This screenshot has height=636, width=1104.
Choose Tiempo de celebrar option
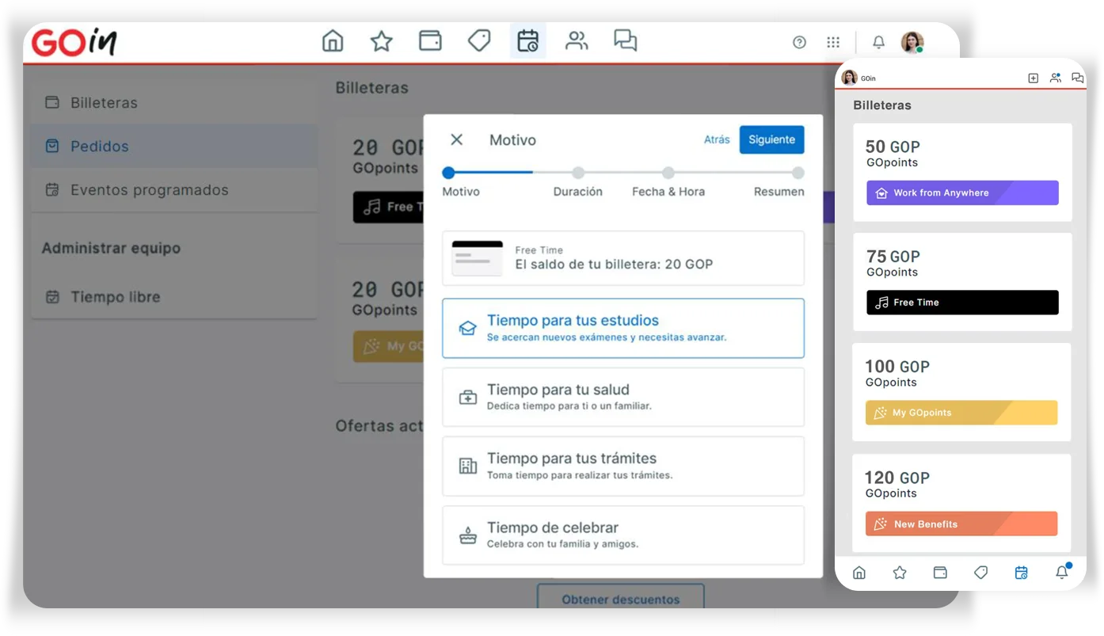click(x=623, y=535)
